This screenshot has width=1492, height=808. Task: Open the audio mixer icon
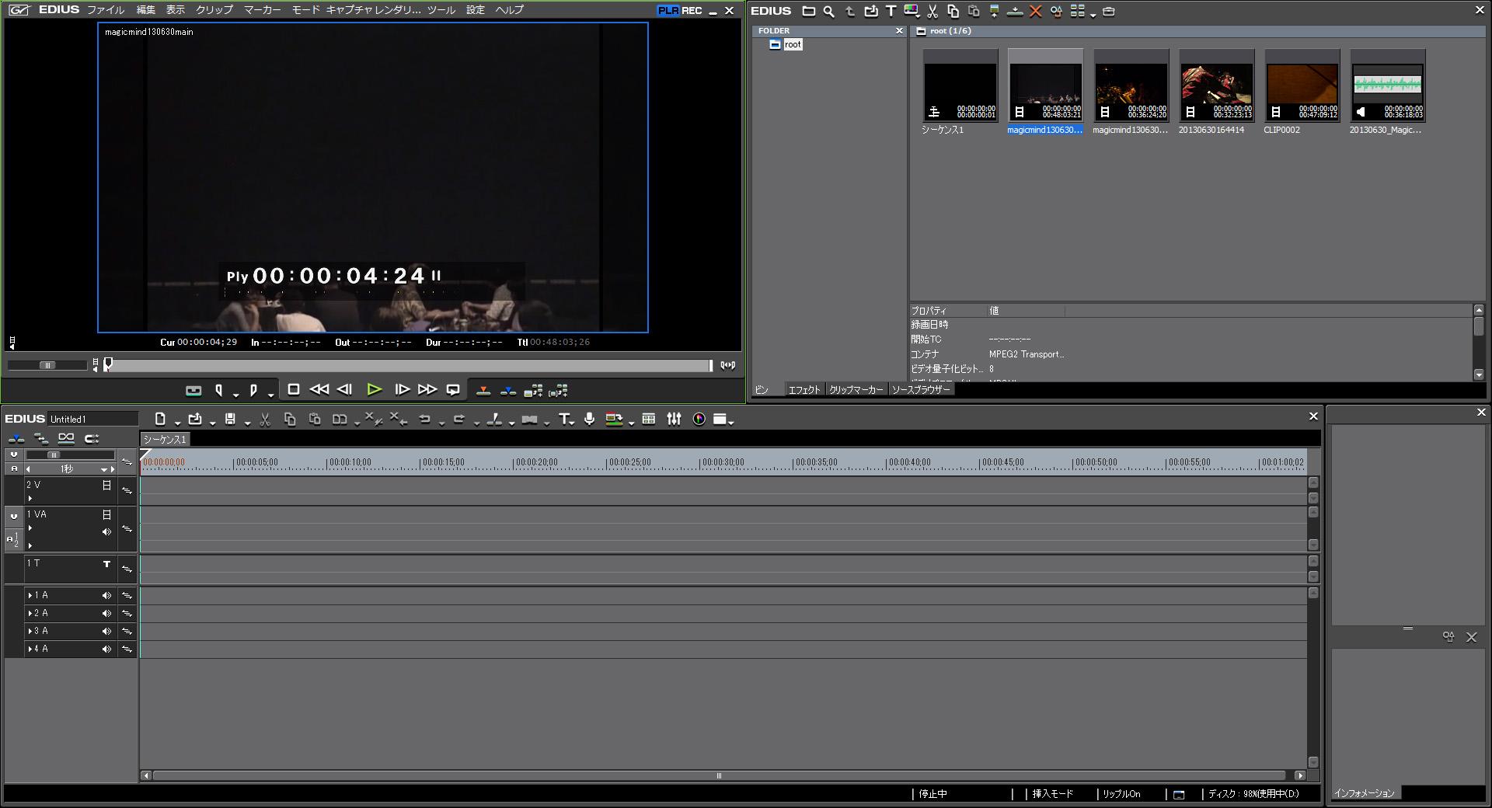[x=674, y=419]
